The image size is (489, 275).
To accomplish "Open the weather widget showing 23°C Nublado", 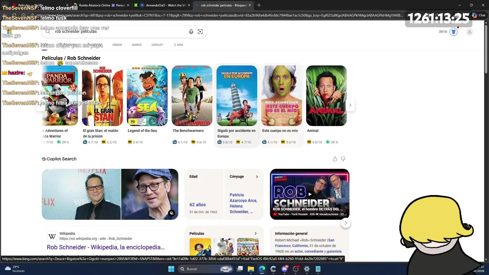I will tap(15, 269).
